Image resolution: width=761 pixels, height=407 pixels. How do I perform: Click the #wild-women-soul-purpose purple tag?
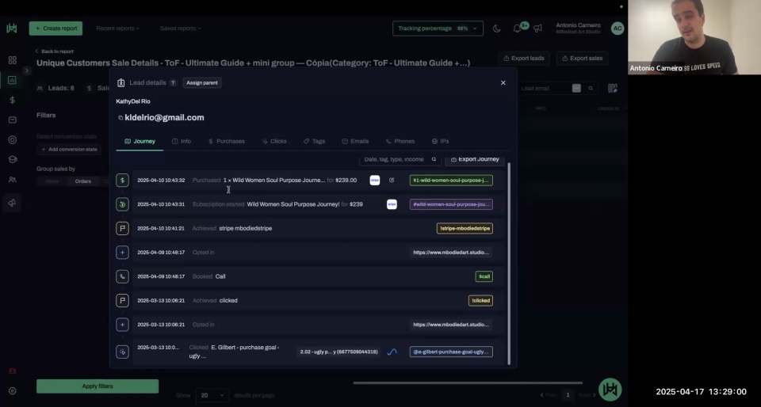(x=451, y=204)
